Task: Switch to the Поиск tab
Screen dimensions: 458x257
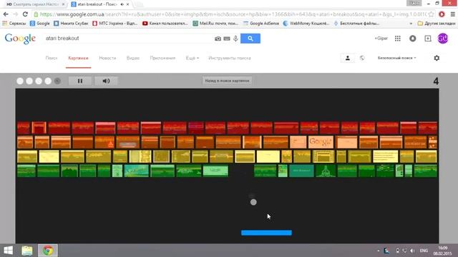Action: (52, 58)
